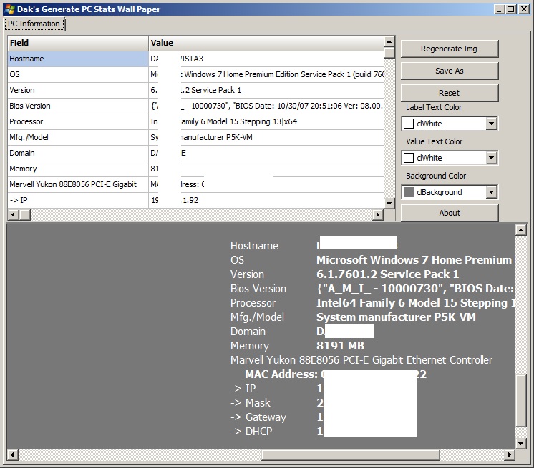Select the PC Information tab

pyautogui.click(x=34, y=24)
